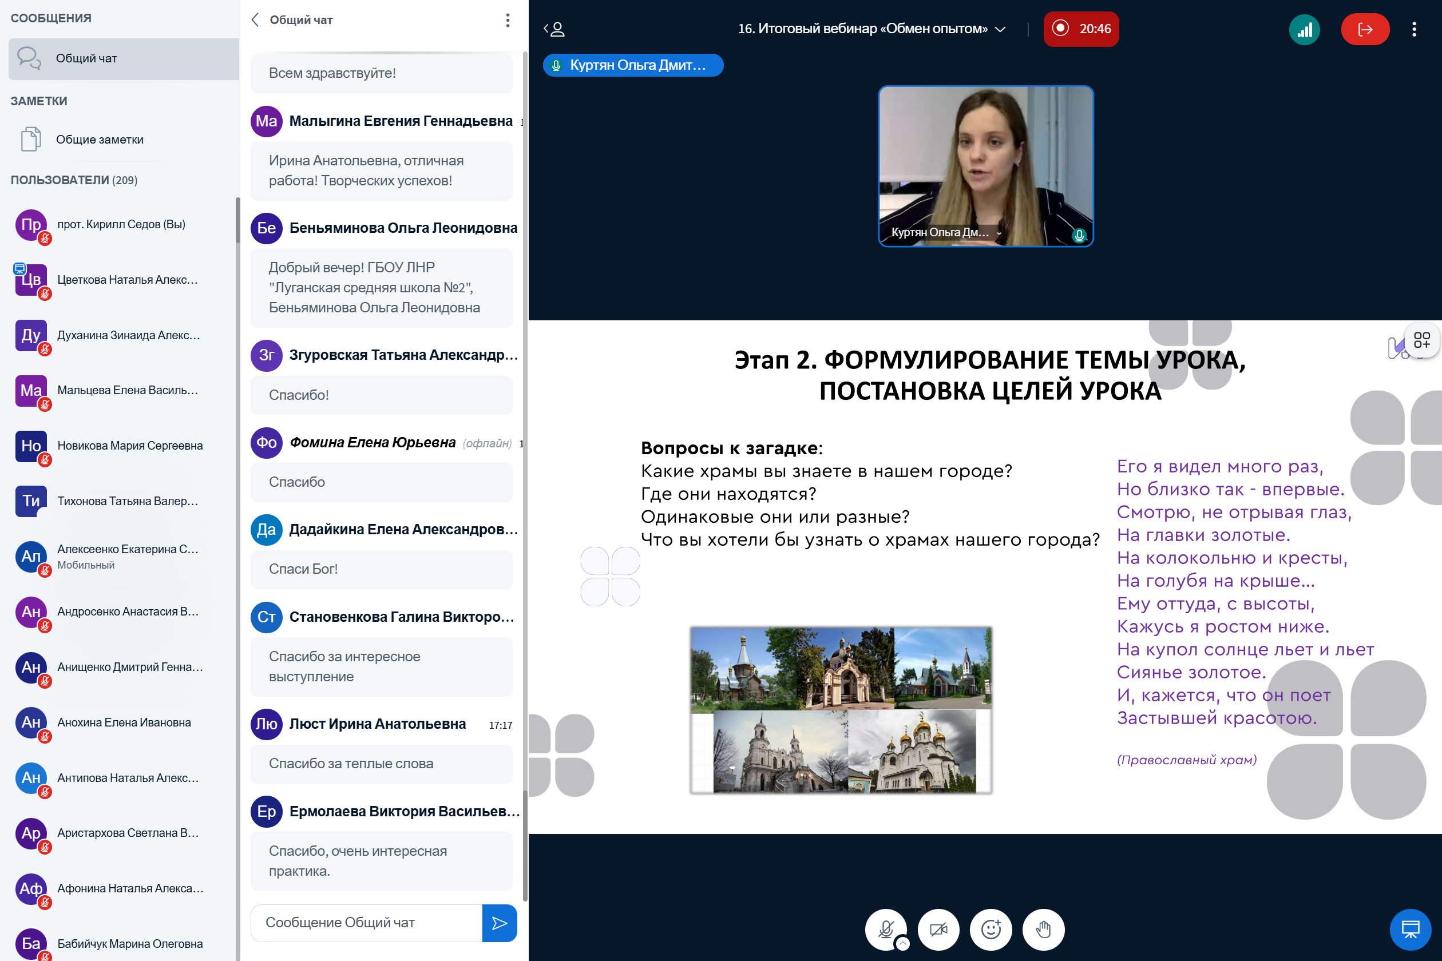1442x961 pixels.
Task: Send the chat message with arrow button
Action: click(x=499, y=922)
